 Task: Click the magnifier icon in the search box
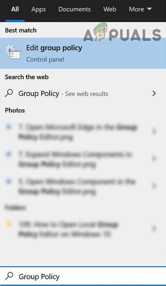click(9, 276)
